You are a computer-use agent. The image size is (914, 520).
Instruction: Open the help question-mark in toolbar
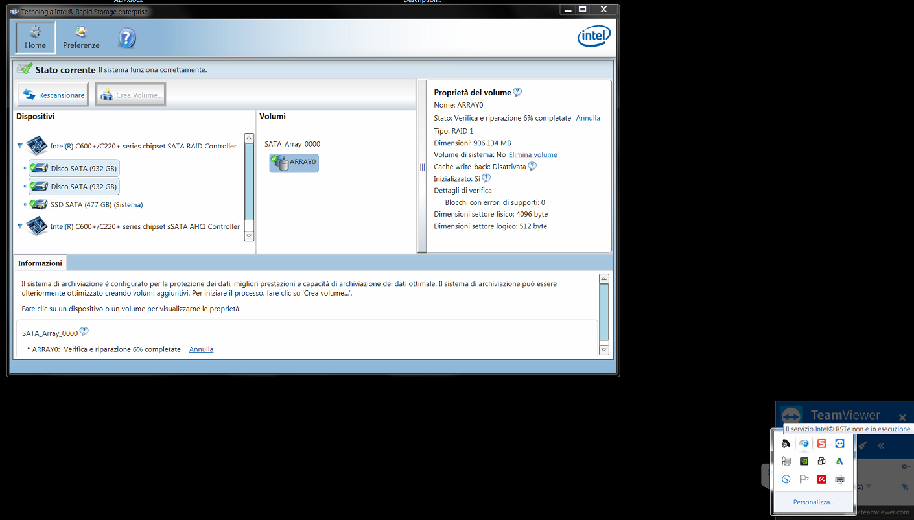click(x=127, y=38)
